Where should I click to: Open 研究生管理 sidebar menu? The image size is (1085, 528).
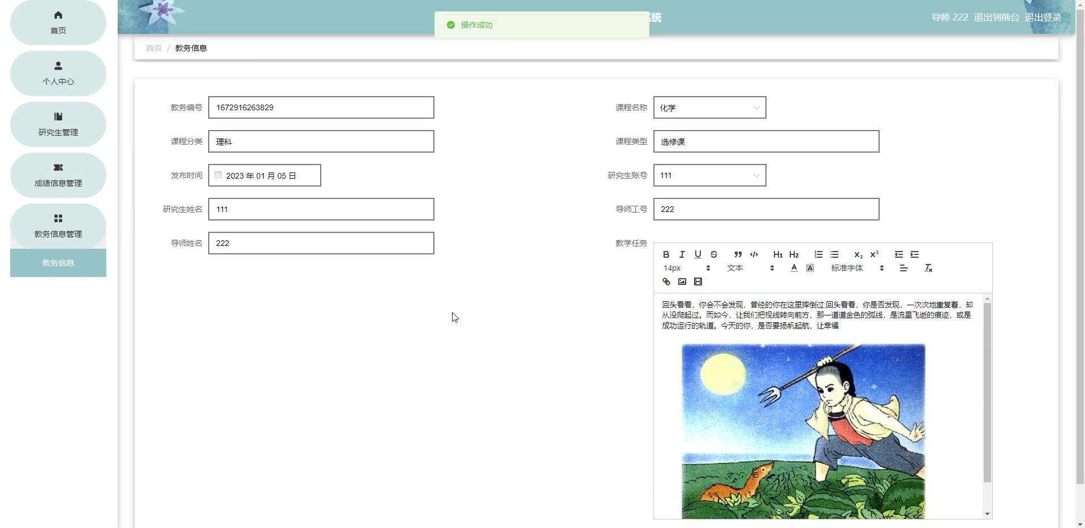tap(58, 124)
